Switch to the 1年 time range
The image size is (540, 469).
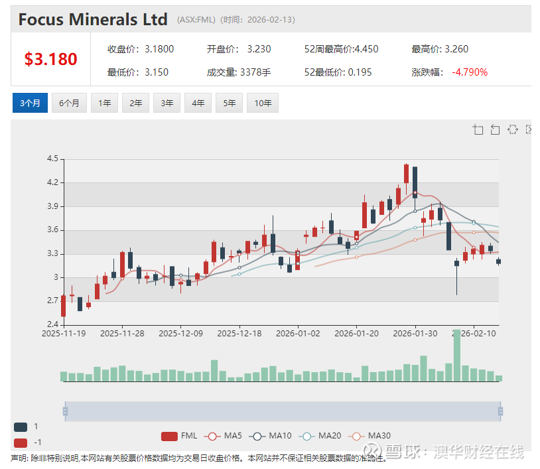pos(104,103)
